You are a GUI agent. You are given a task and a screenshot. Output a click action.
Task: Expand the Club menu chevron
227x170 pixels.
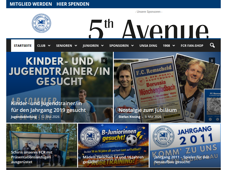[x=49, y=46]
